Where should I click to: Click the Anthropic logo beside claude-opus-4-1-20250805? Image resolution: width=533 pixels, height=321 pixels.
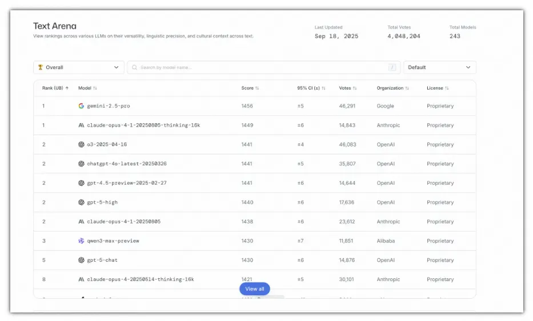pyautogui.click(x=81, y=222)
